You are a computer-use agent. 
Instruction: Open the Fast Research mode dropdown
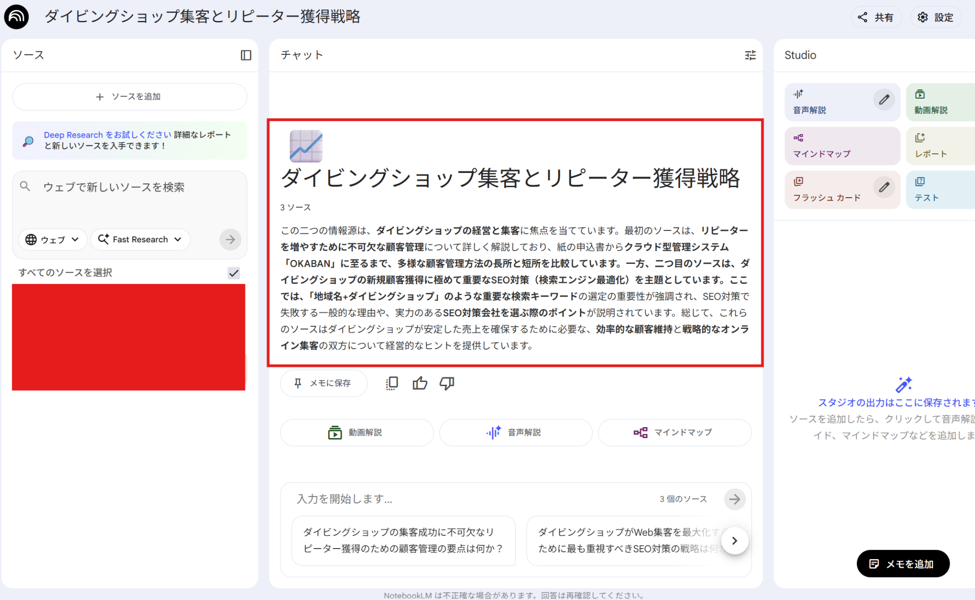[x=140, y=240]
